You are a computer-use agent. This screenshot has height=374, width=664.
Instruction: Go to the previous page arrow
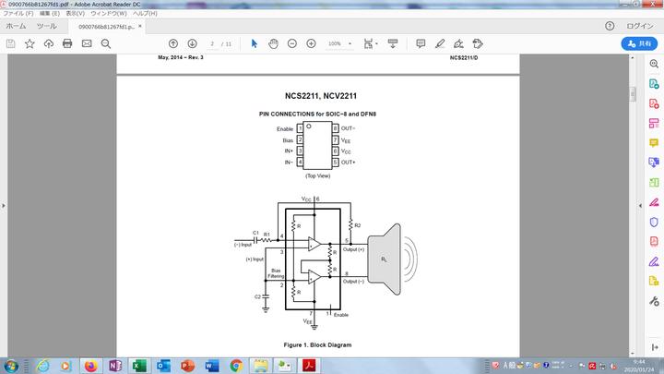173,43
